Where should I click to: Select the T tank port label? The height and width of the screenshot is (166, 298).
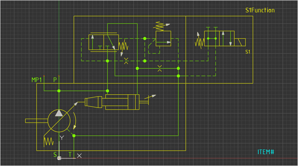click(70, 154)
